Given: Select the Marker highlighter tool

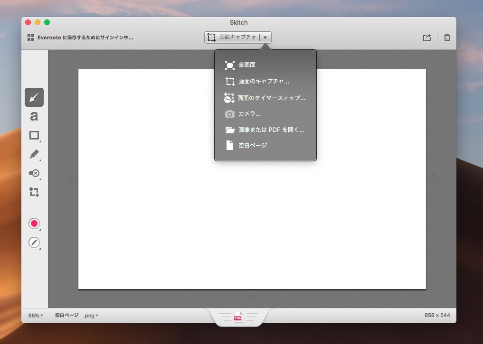Looking at the screenshot, I should pyautogui.click(x=34, y=154).
